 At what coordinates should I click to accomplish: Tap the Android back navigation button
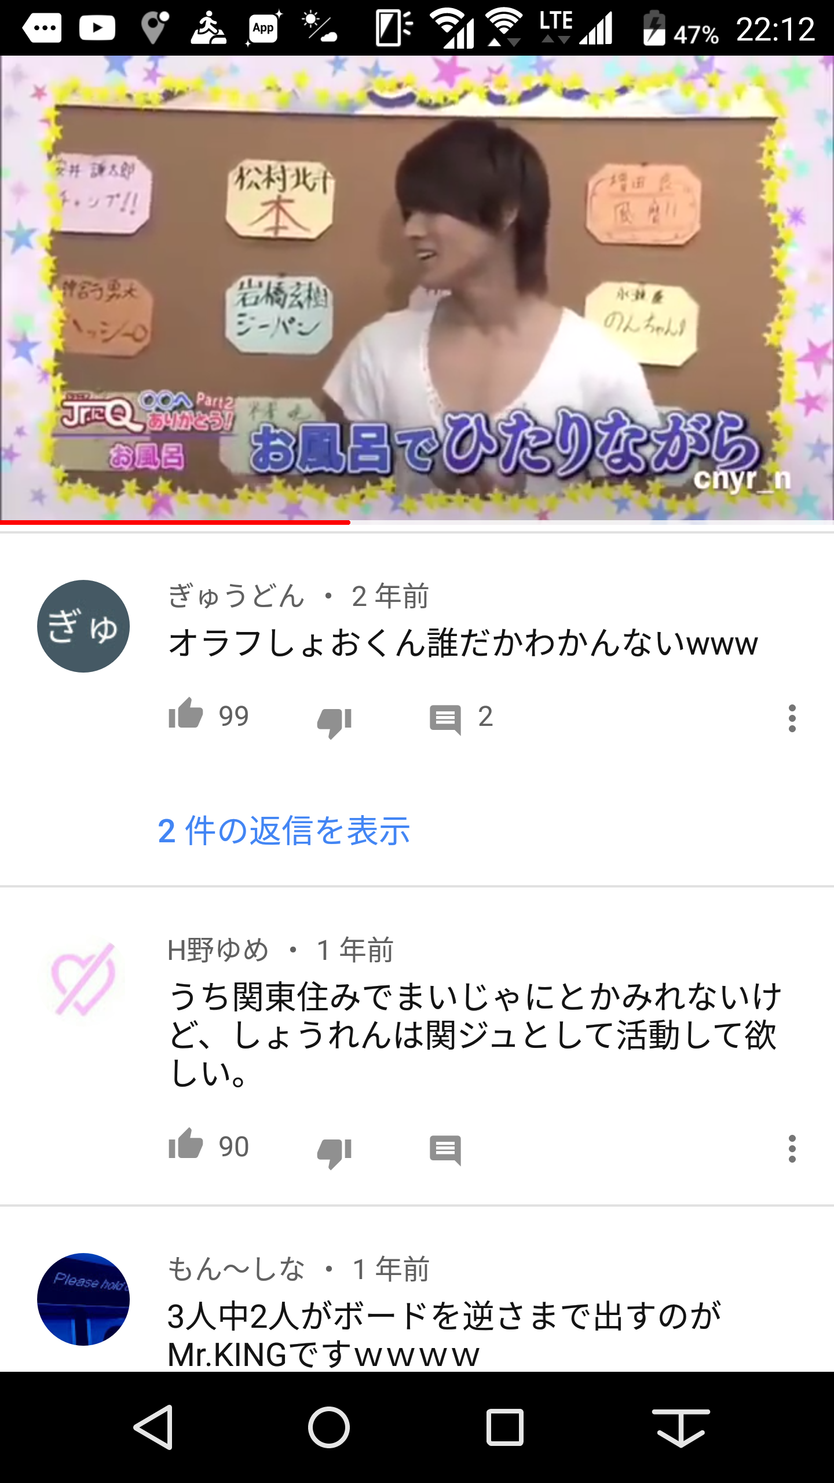pyautogui.click(x=154, y=1427)
